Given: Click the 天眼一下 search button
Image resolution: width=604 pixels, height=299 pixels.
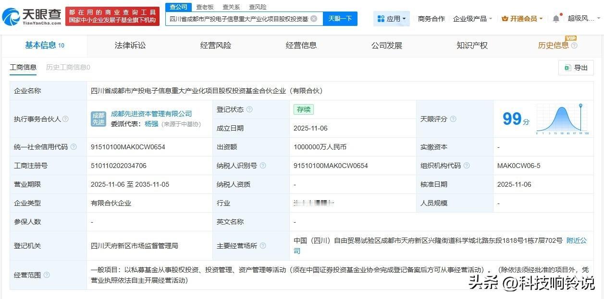Looking at the screenshot, I should [x=339, y=18].
